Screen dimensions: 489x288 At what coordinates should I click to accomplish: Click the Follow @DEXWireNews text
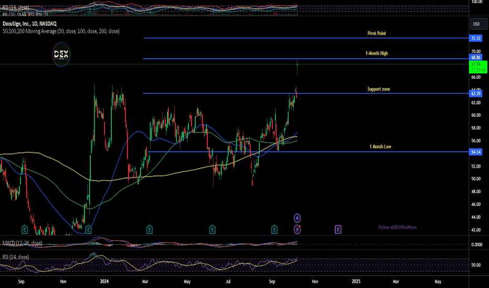397,227
